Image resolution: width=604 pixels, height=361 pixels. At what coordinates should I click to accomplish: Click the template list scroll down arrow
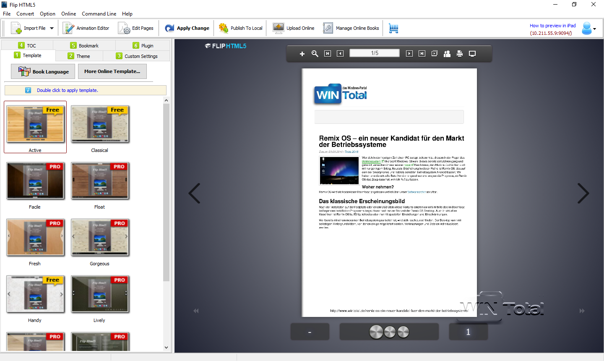click(x=166, y=348)
